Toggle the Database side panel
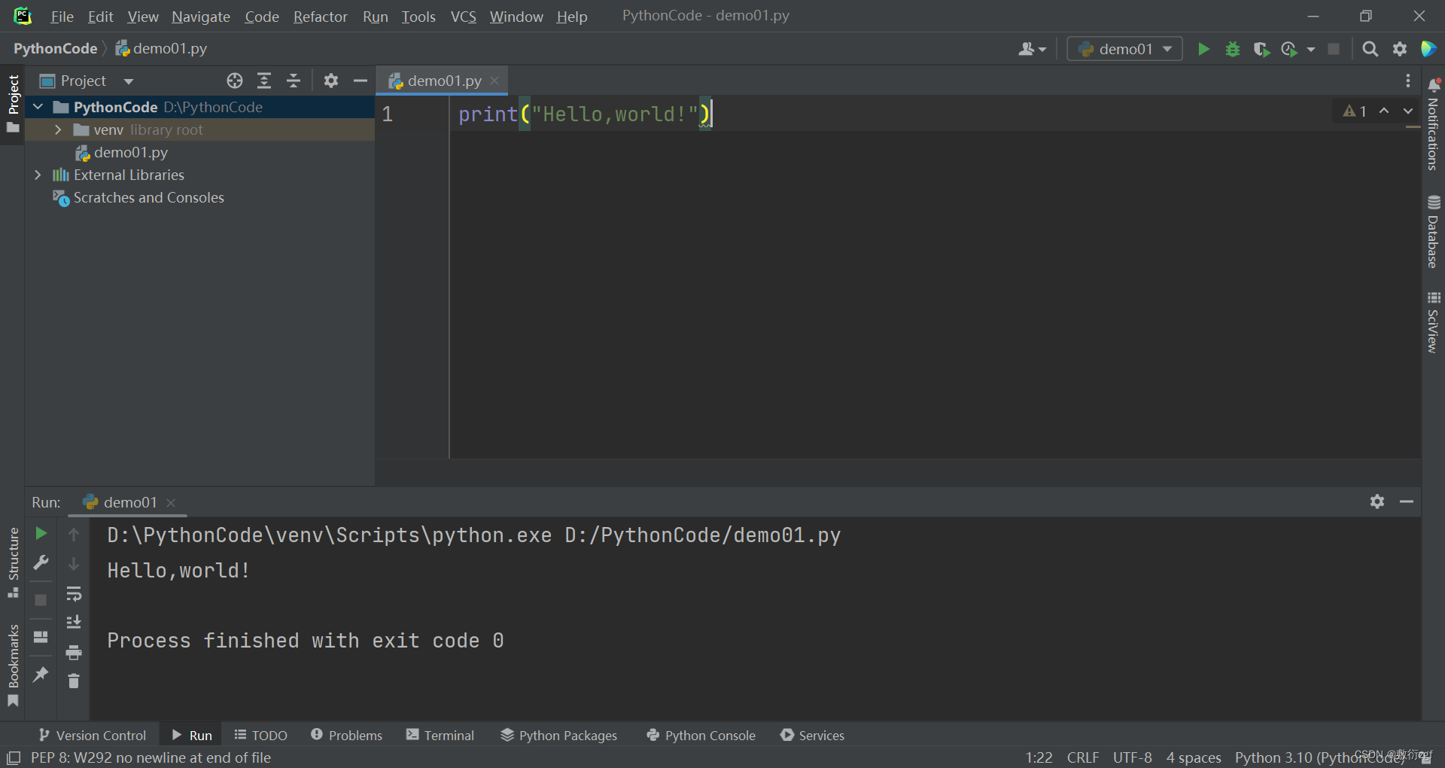Image resolution: width=1445 pixels, height=768 pixels. tap(1433, 232)
